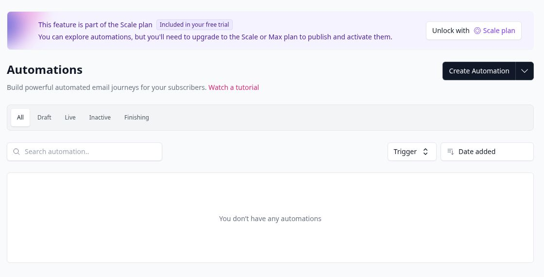
Task: Click the Scale plan hexagon icon
Action: (x=477, y=31)
